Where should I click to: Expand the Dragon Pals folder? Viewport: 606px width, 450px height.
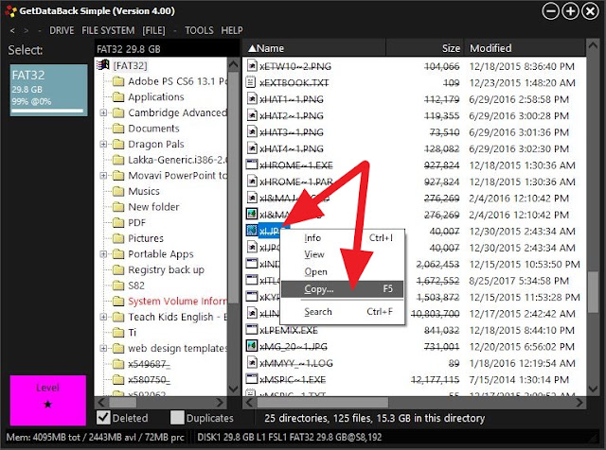[103, 144]
